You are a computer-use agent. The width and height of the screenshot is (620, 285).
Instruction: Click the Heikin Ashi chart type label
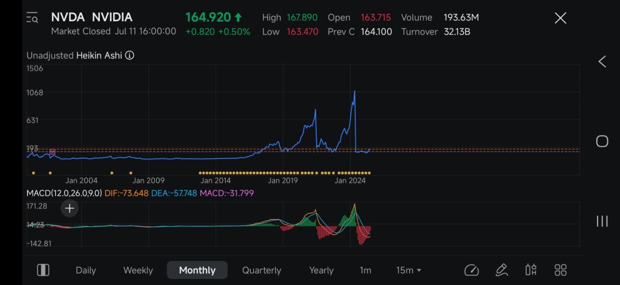coord(99,56)
